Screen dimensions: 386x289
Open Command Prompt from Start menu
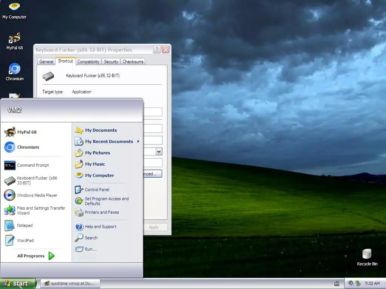(x=36, y=165)
